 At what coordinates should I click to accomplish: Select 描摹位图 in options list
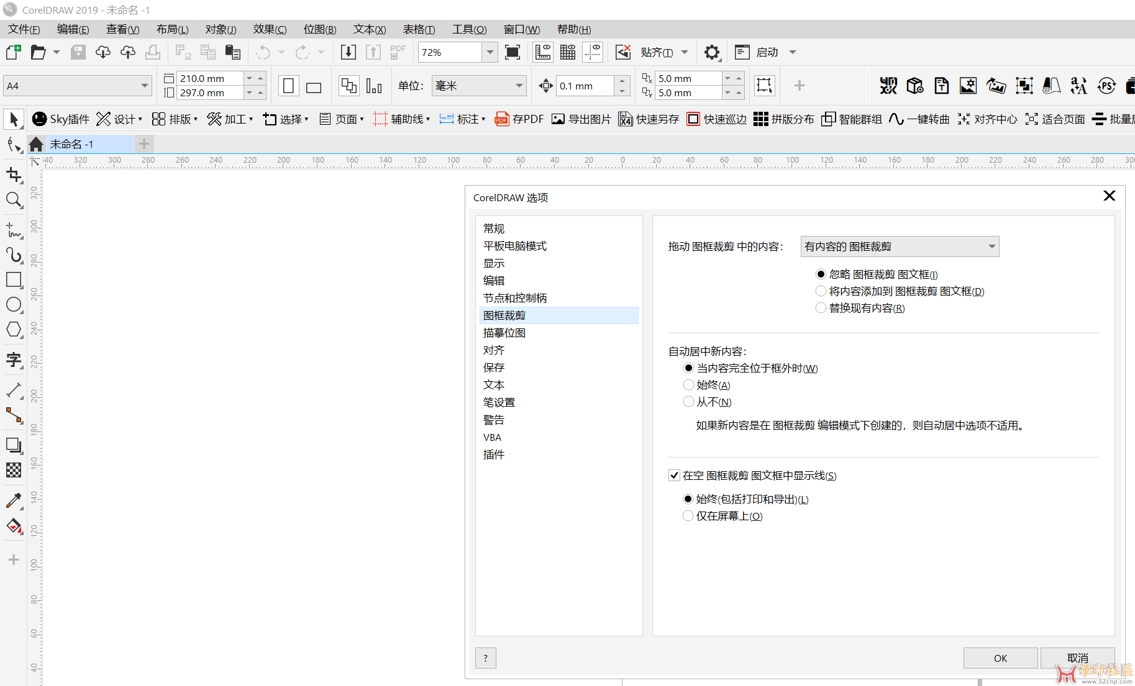tap(558, 333)
